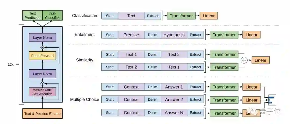Viewport: 290px width, 124px height.
Task: Select the Text Prediction box
Action: (32, 16)
